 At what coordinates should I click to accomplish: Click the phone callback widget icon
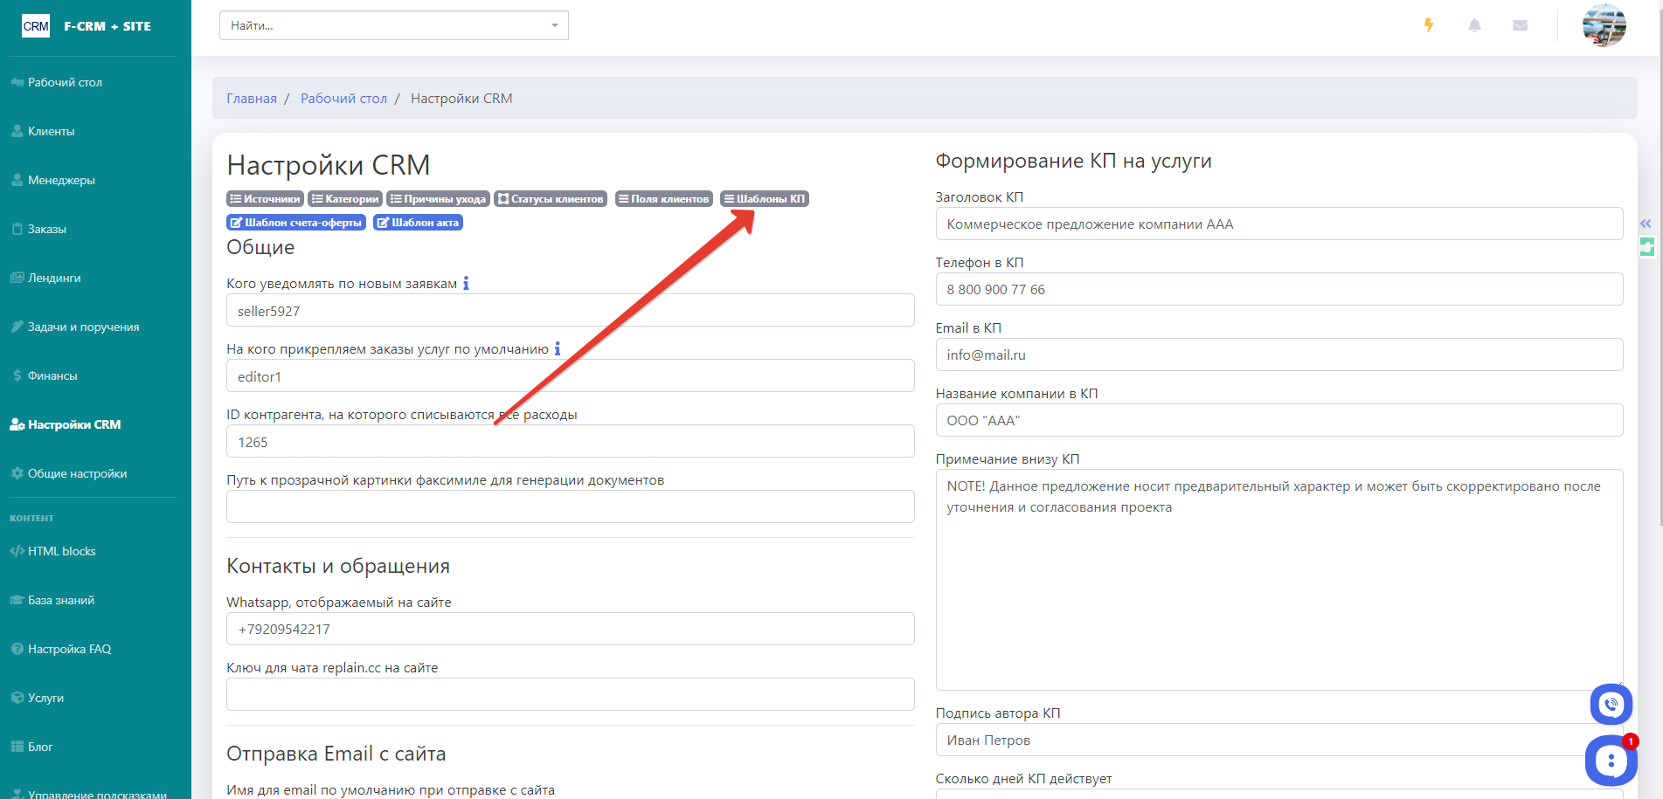coord(1611,704)
